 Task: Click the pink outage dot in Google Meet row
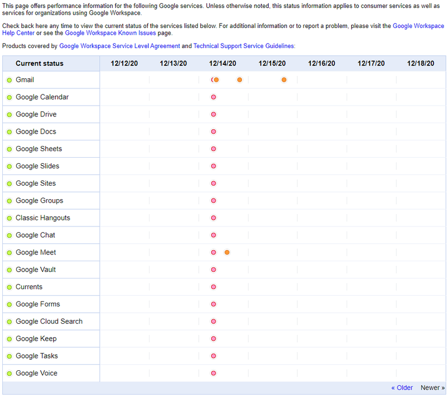pos(213,252)
